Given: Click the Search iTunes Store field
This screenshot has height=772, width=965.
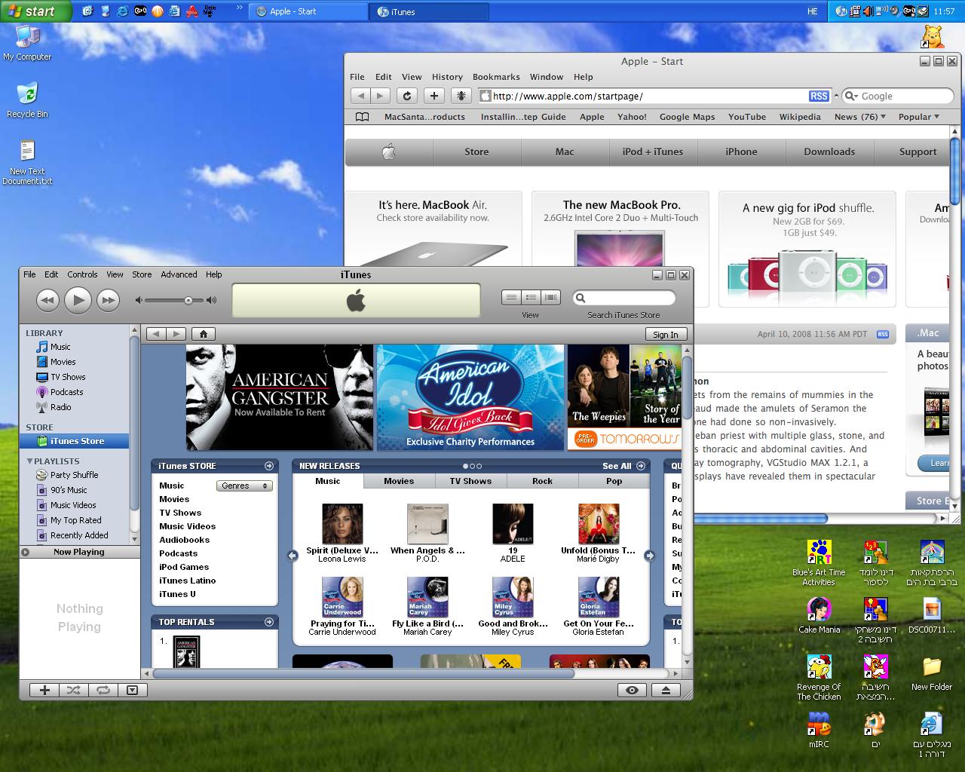Looking at the screenshot, I should tap(623, 298).
